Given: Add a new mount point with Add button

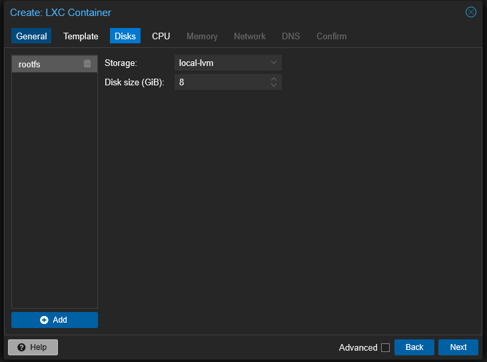Looking at the screenshot, I should 55,320.
